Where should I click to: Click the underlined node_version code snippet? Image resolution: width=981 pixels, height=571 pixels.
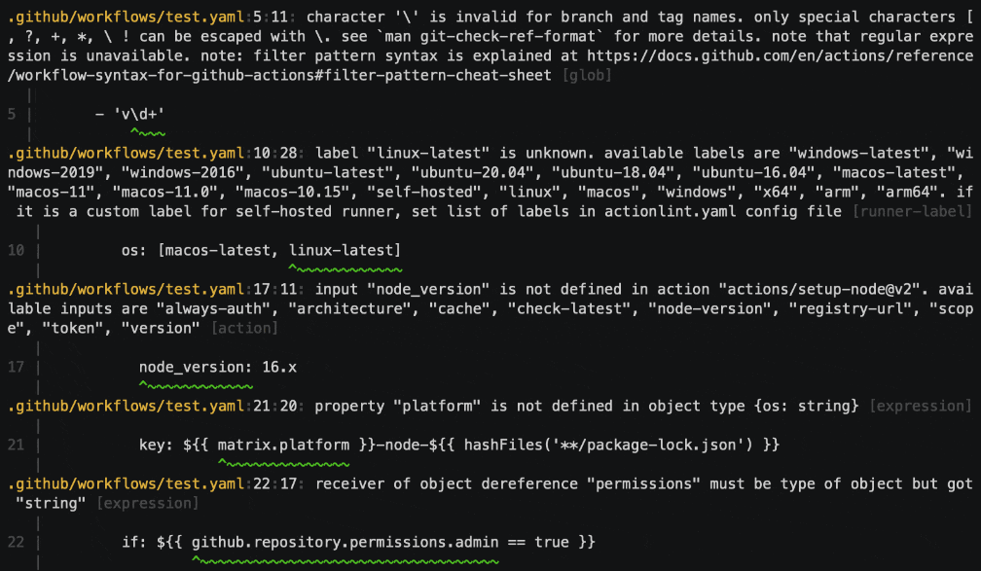190,367
